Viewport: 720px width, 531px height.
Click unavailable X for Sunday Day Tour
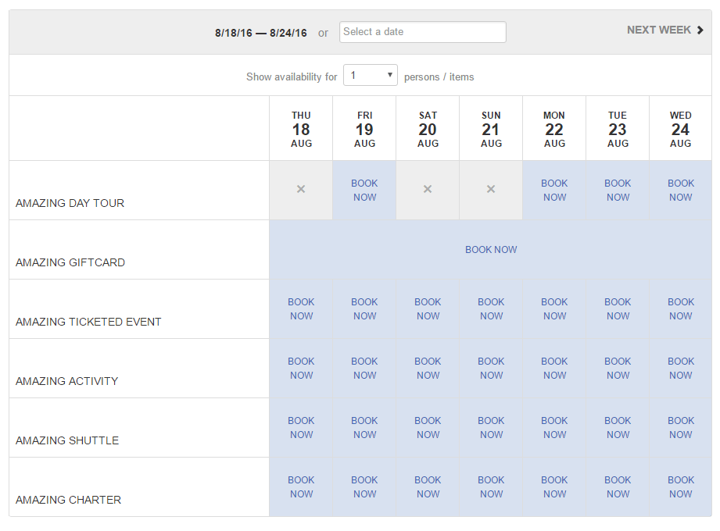click(491, 190)
